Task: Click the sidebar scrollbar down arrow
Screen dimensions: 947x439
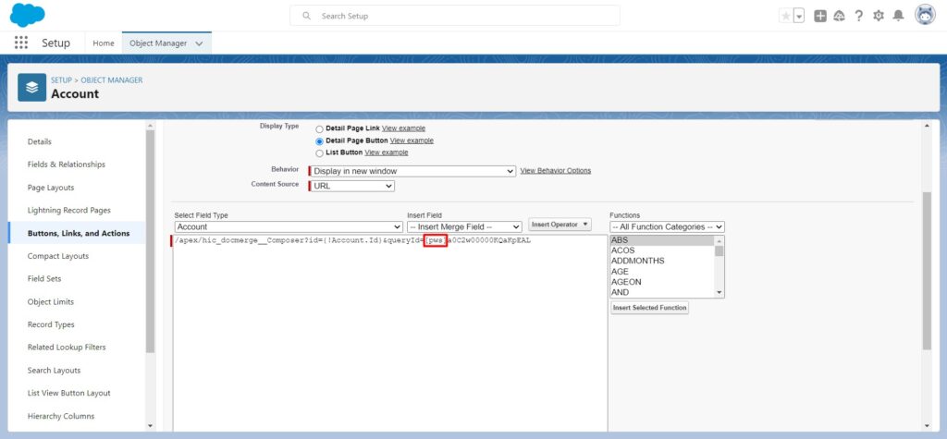Action: (151, 426)
